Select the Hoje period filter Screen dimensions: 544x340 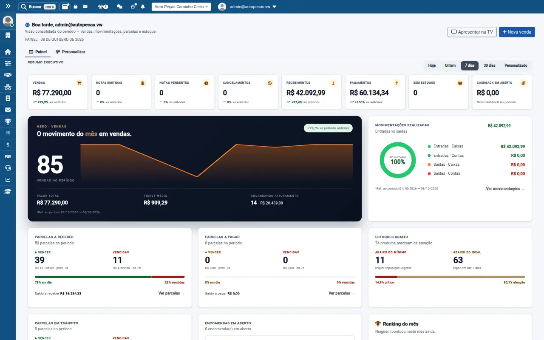click(x=432, y=65)
